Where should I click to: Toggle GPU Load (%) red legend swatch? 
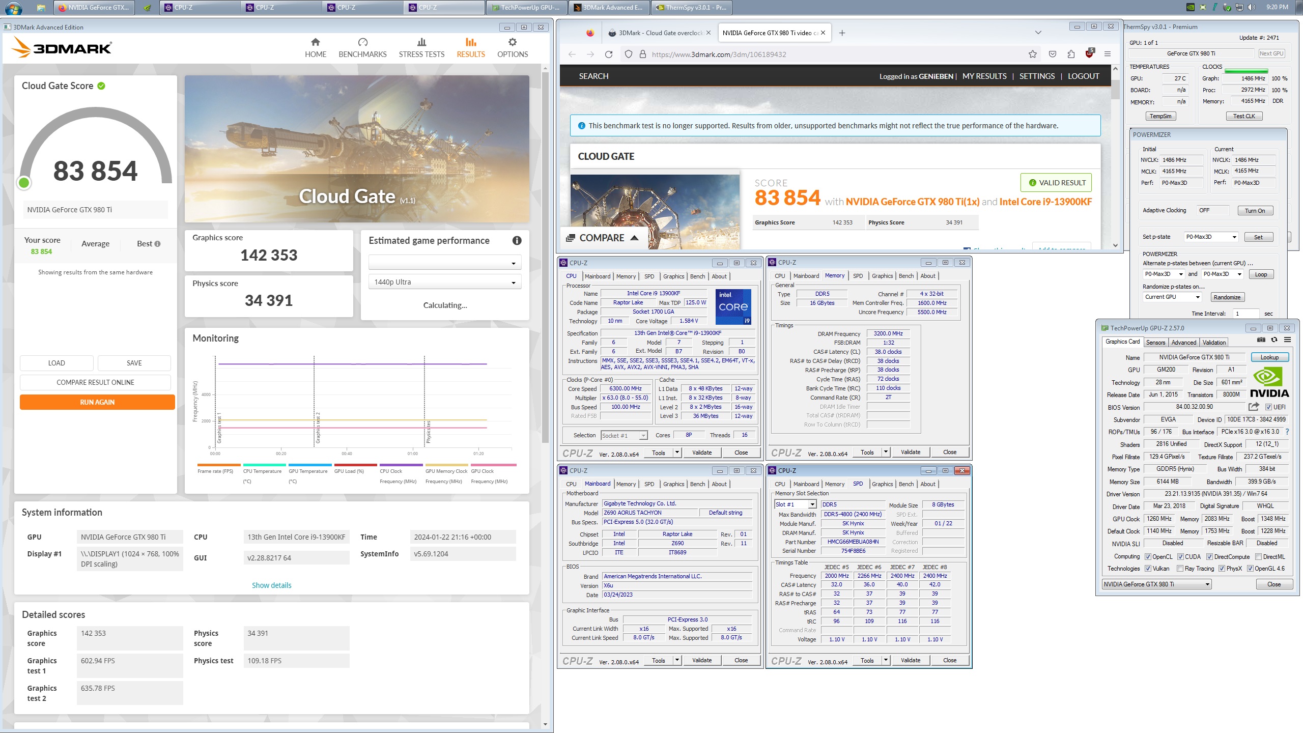(355, 465)
